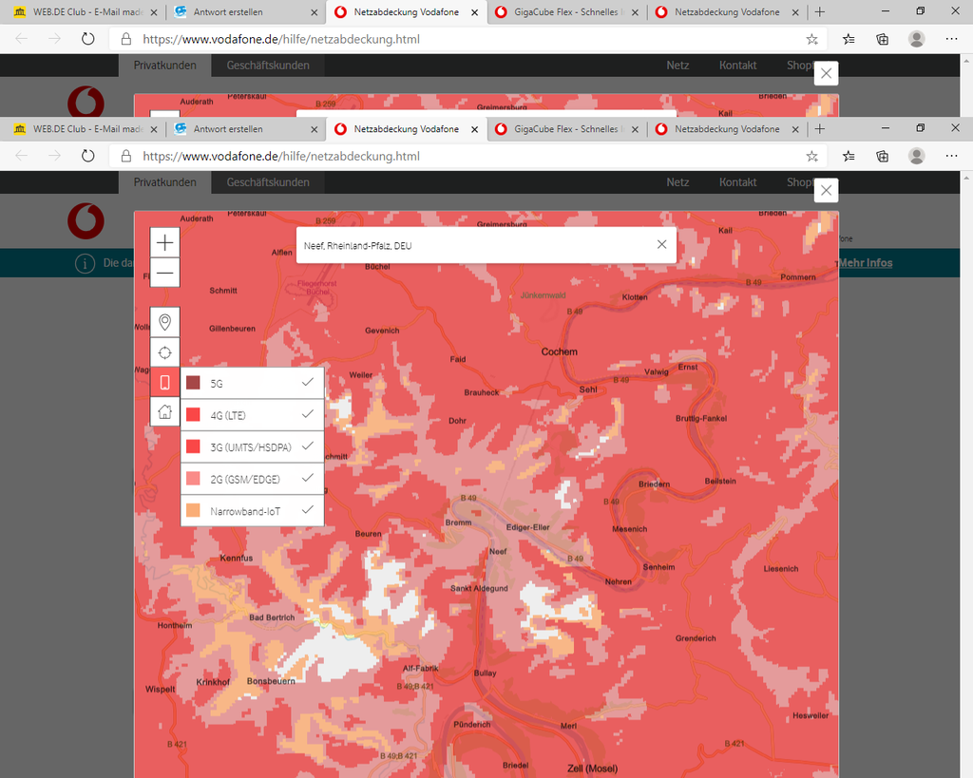Select Geschäftskunden in lower window

click(x=268, y=182)
